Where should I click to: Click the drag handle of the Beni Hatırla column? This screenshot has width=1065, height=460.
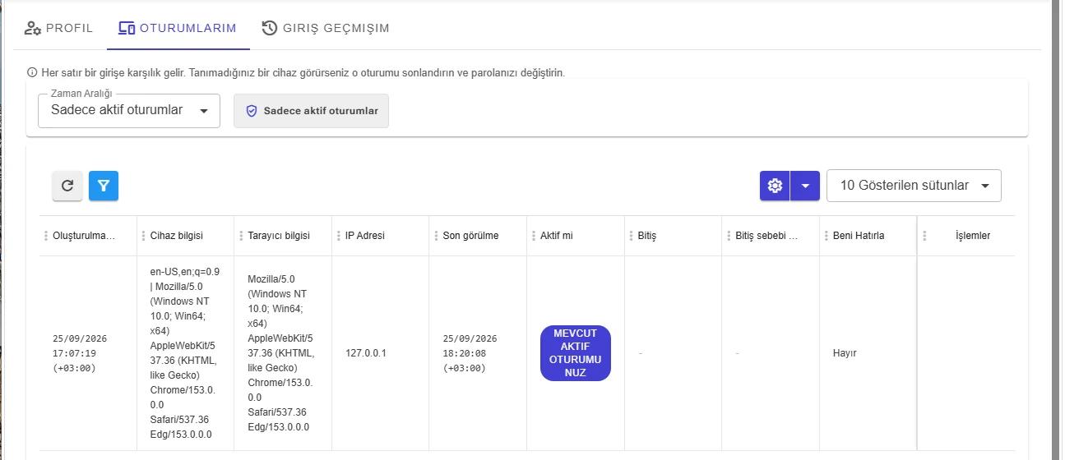point(826,236)
